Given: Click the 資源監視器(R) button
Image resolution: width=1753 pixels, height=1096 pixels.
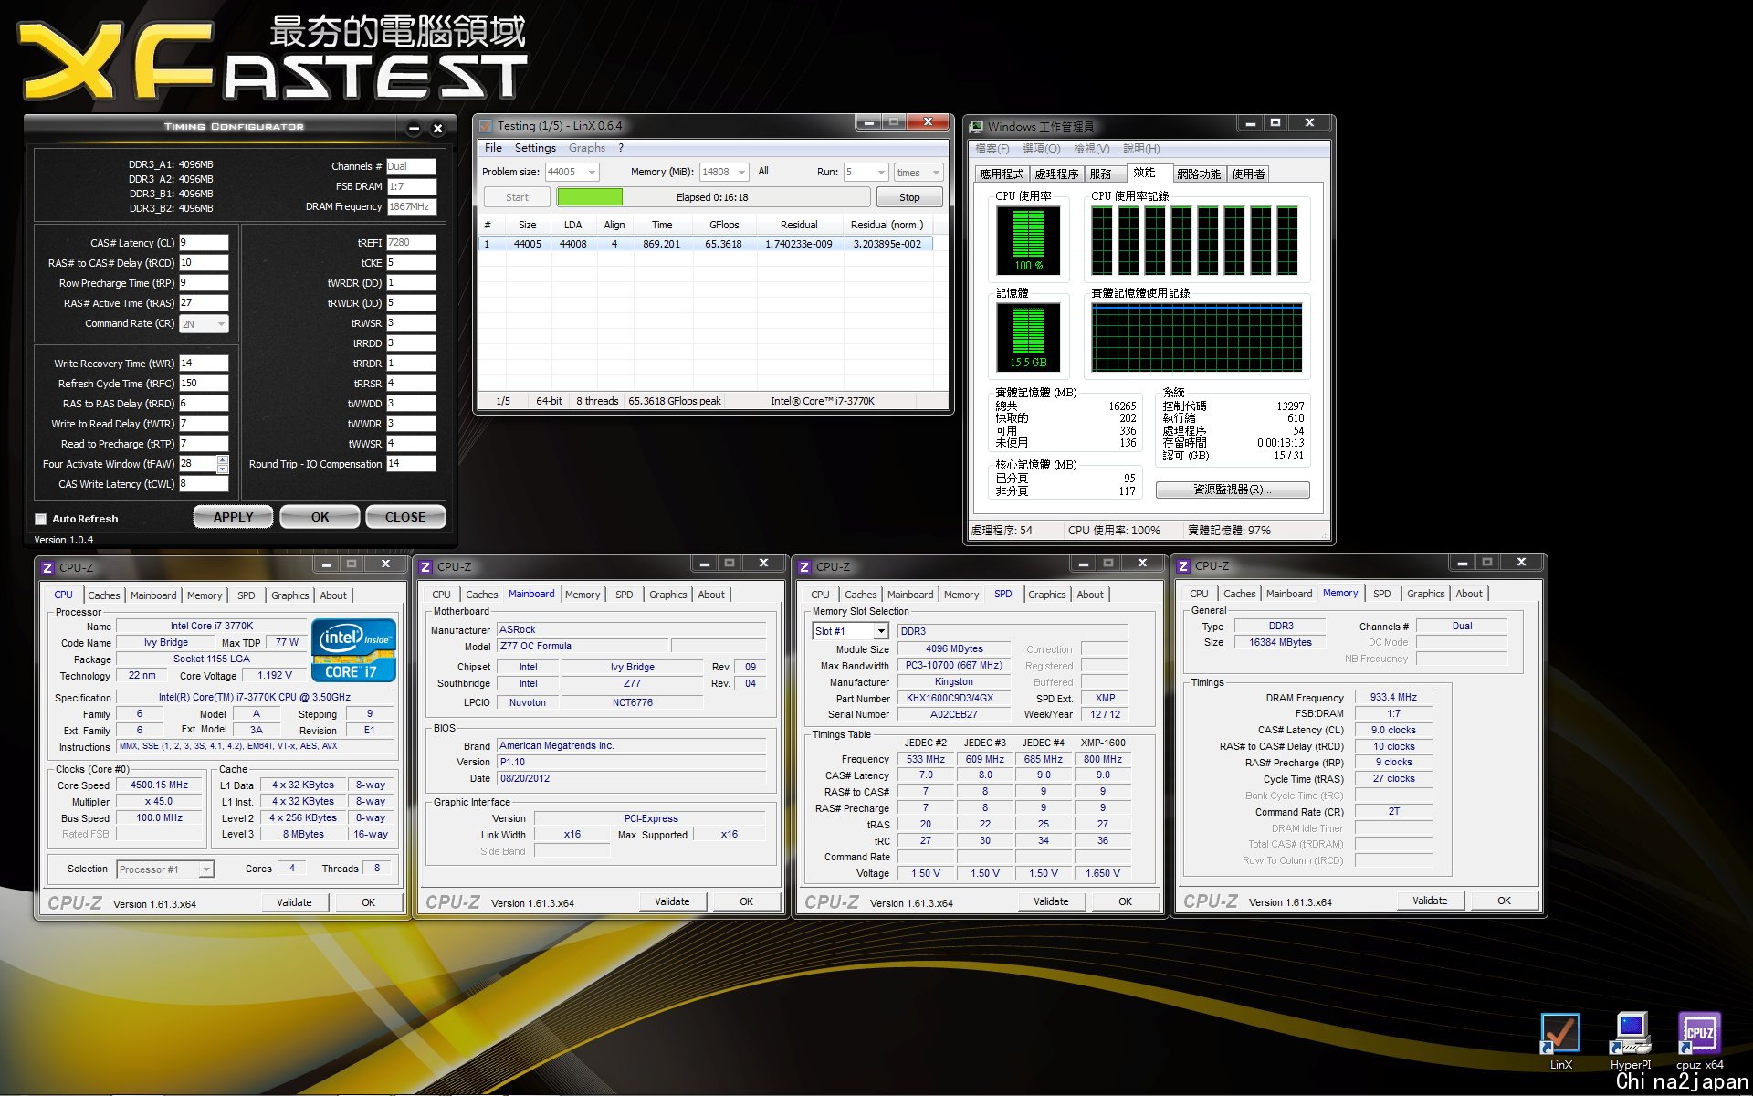Looking at the screenshot, I should tap(1233, 490).
